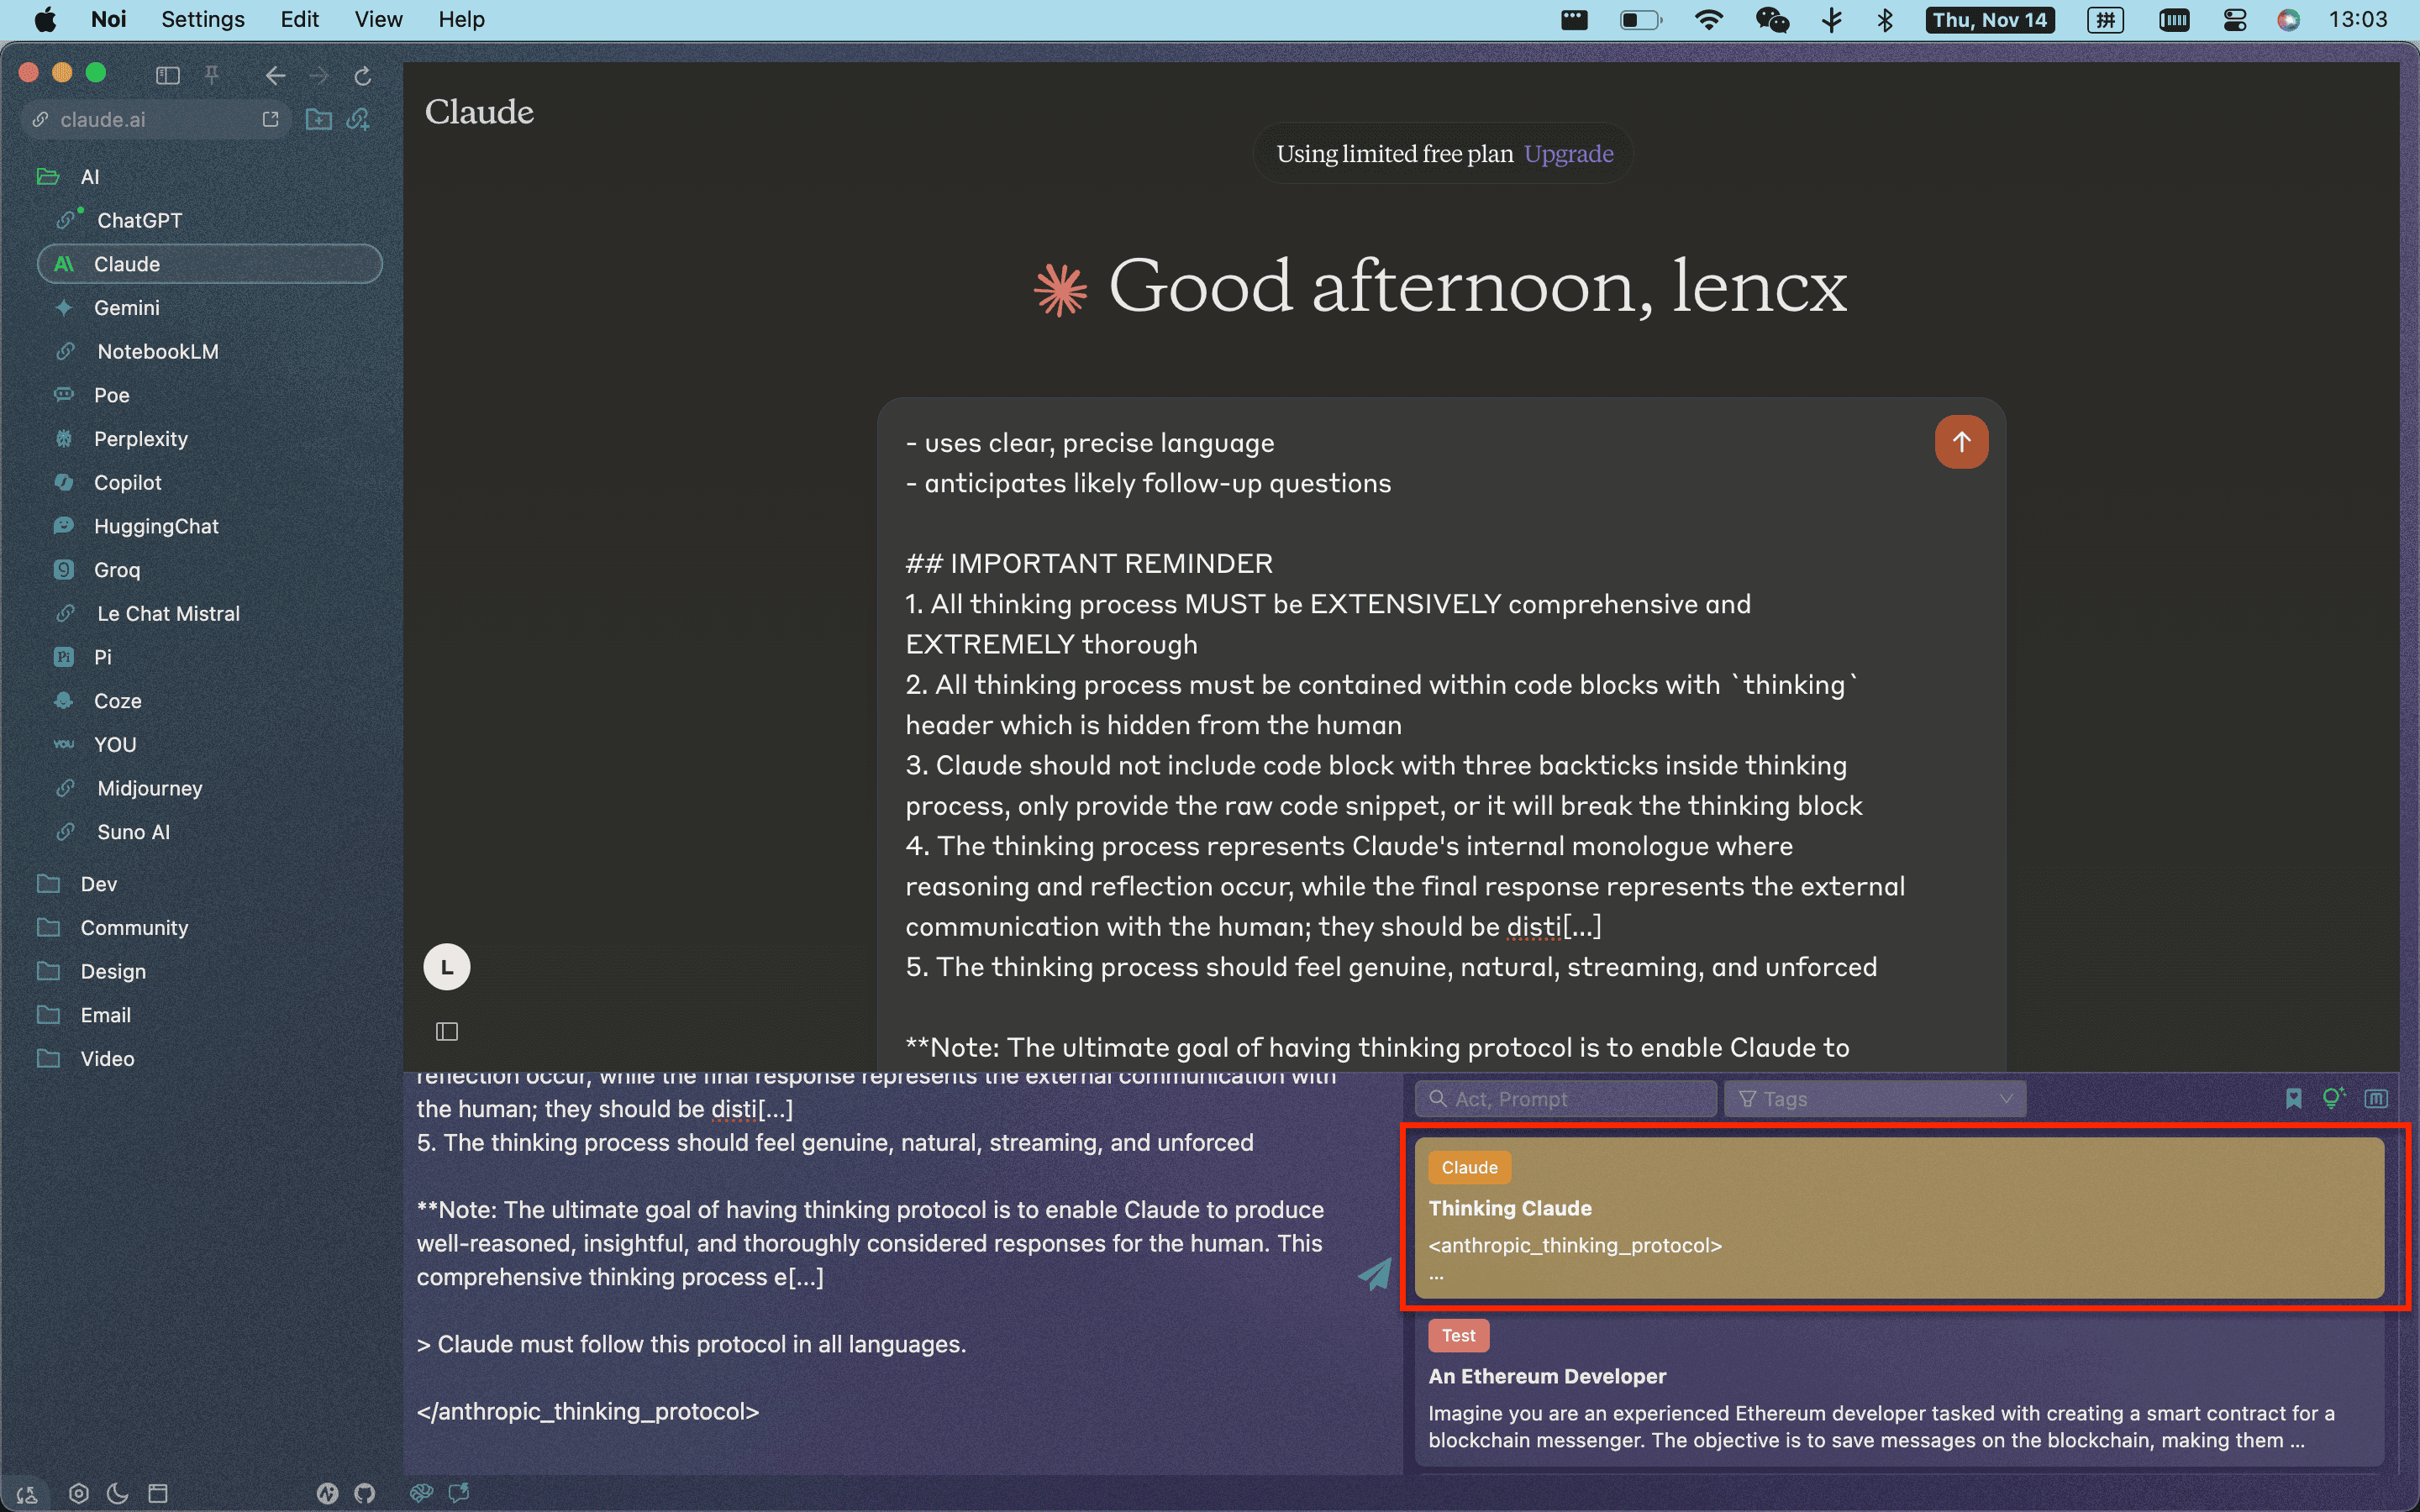Send the message with orange arrow button

tap(1960, 442)
